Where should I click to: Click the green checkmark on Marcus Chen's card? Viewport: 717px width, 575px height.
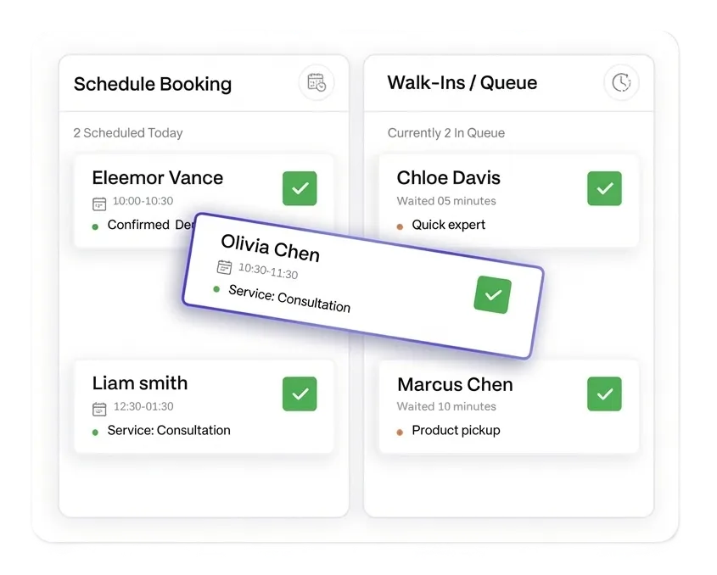point(604,394)
